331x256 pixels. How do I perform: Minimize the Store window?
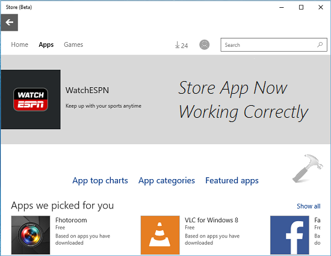(x=282, y=7)
